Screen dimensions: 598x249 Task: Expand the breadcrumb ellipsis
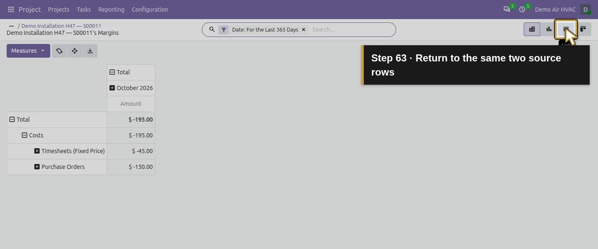tap(11, 26)
